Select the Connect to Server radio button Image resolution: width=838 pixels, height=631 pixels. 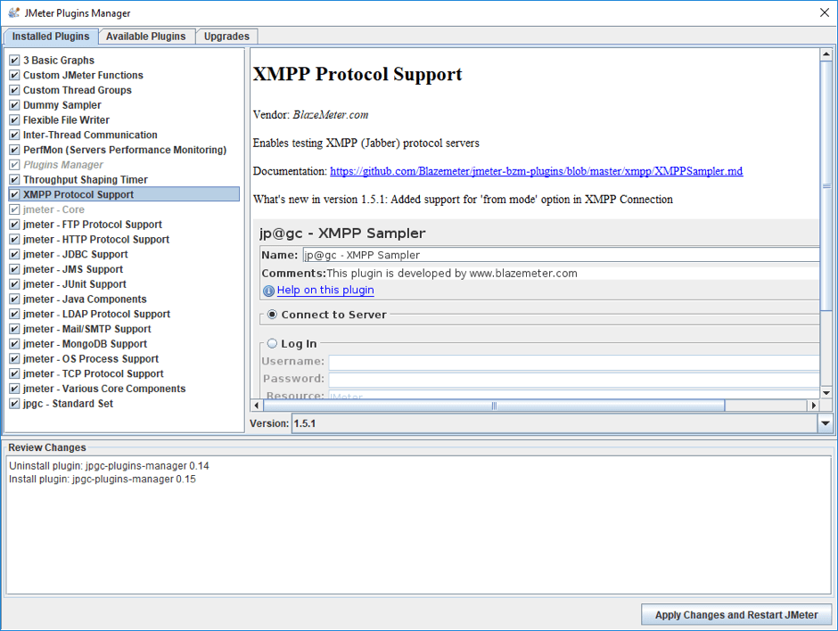point(272,315)
